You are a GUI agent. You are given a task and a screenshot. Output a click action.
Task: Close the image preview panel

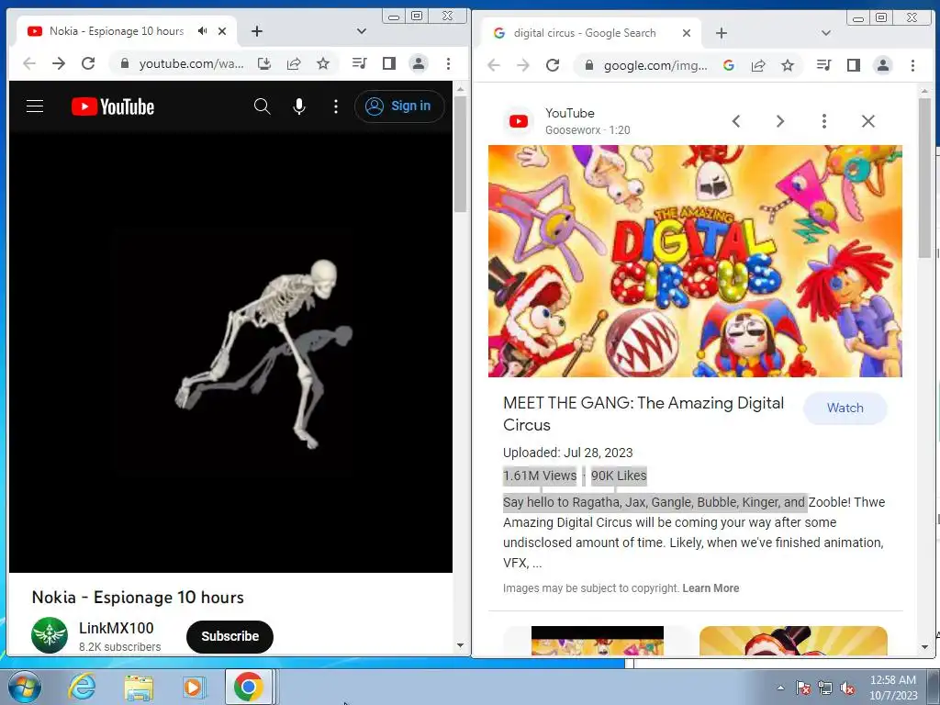[868, 122]
